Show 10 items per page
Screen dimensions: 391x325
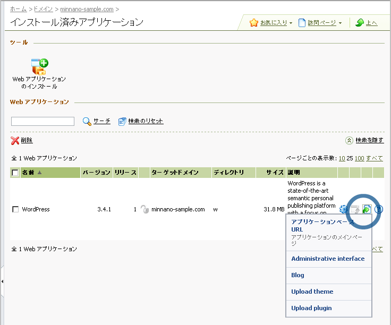[x=342, y=158]
